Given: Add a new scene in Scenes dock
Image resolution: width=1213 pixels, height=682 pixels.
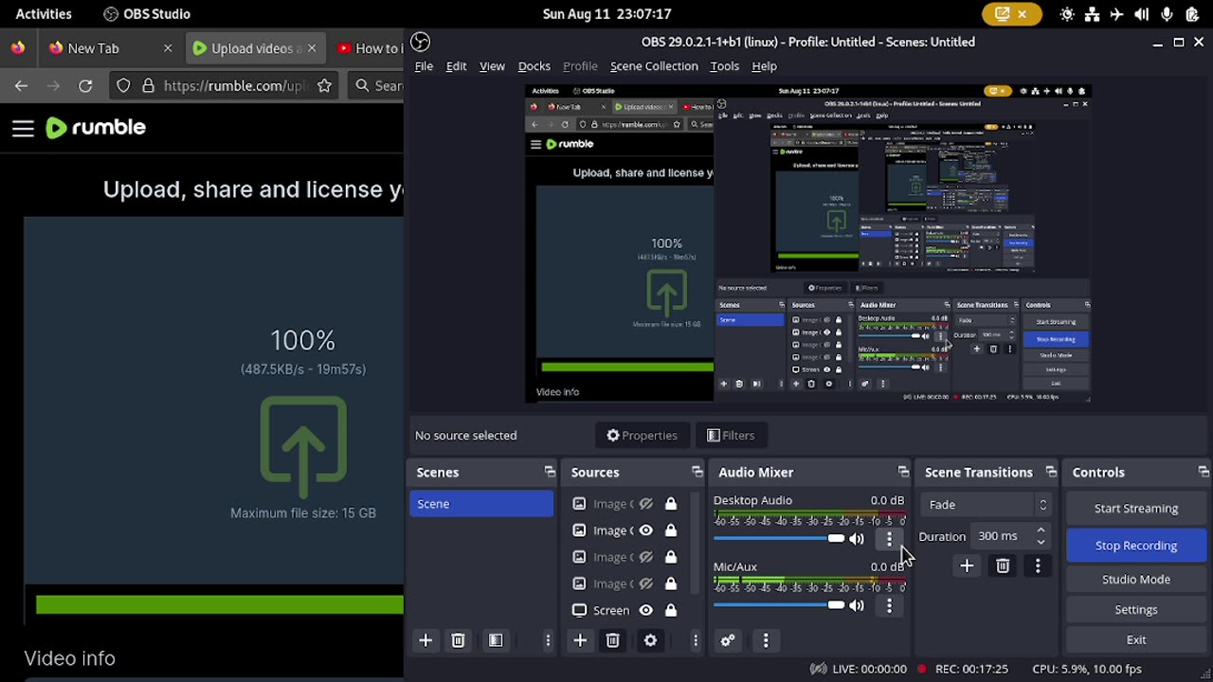Looking at the screenshot, I should 425,640.
